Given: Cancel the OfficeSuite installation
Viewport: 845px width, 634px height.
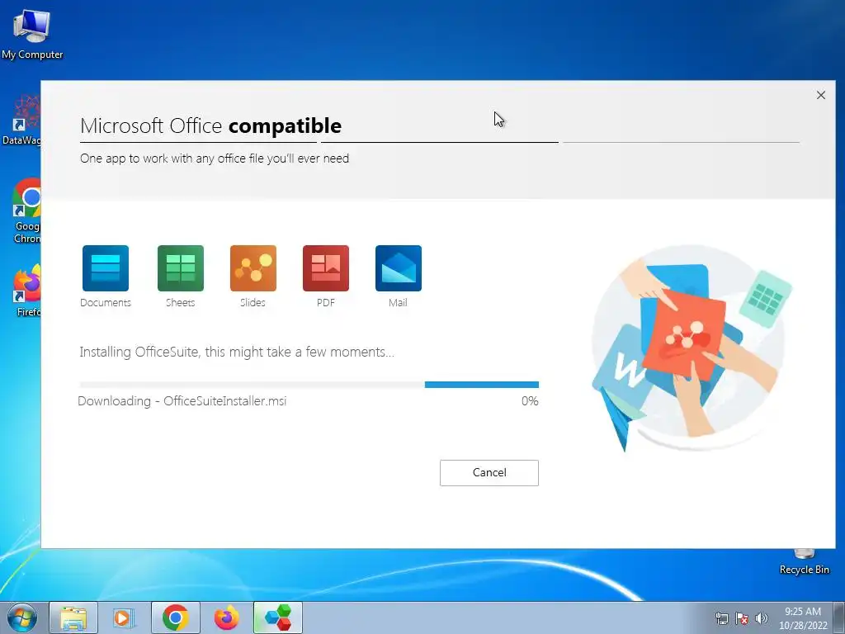Looking at the screenshot, I should pos(489,473).
